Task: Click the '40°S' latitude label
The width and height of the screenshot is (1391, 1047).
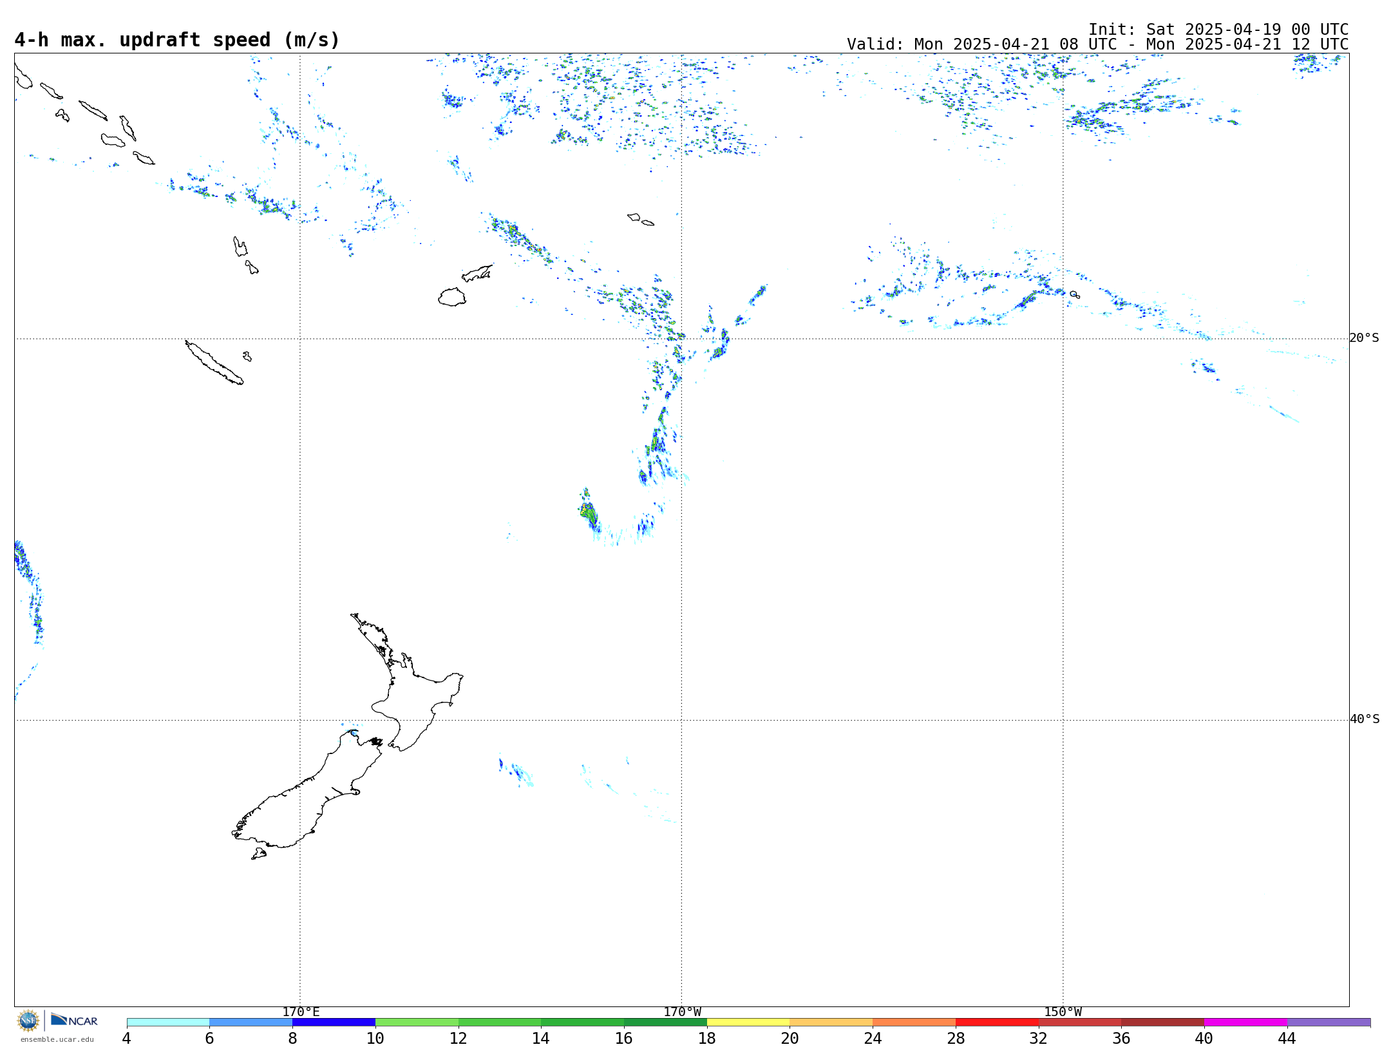Action: coord(1365,719)
